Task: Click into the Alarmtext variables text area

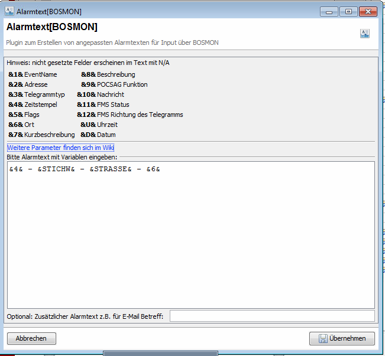Action: pos(191,234)
